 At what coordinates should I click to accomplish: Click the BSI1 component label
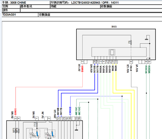coord(114,27)
